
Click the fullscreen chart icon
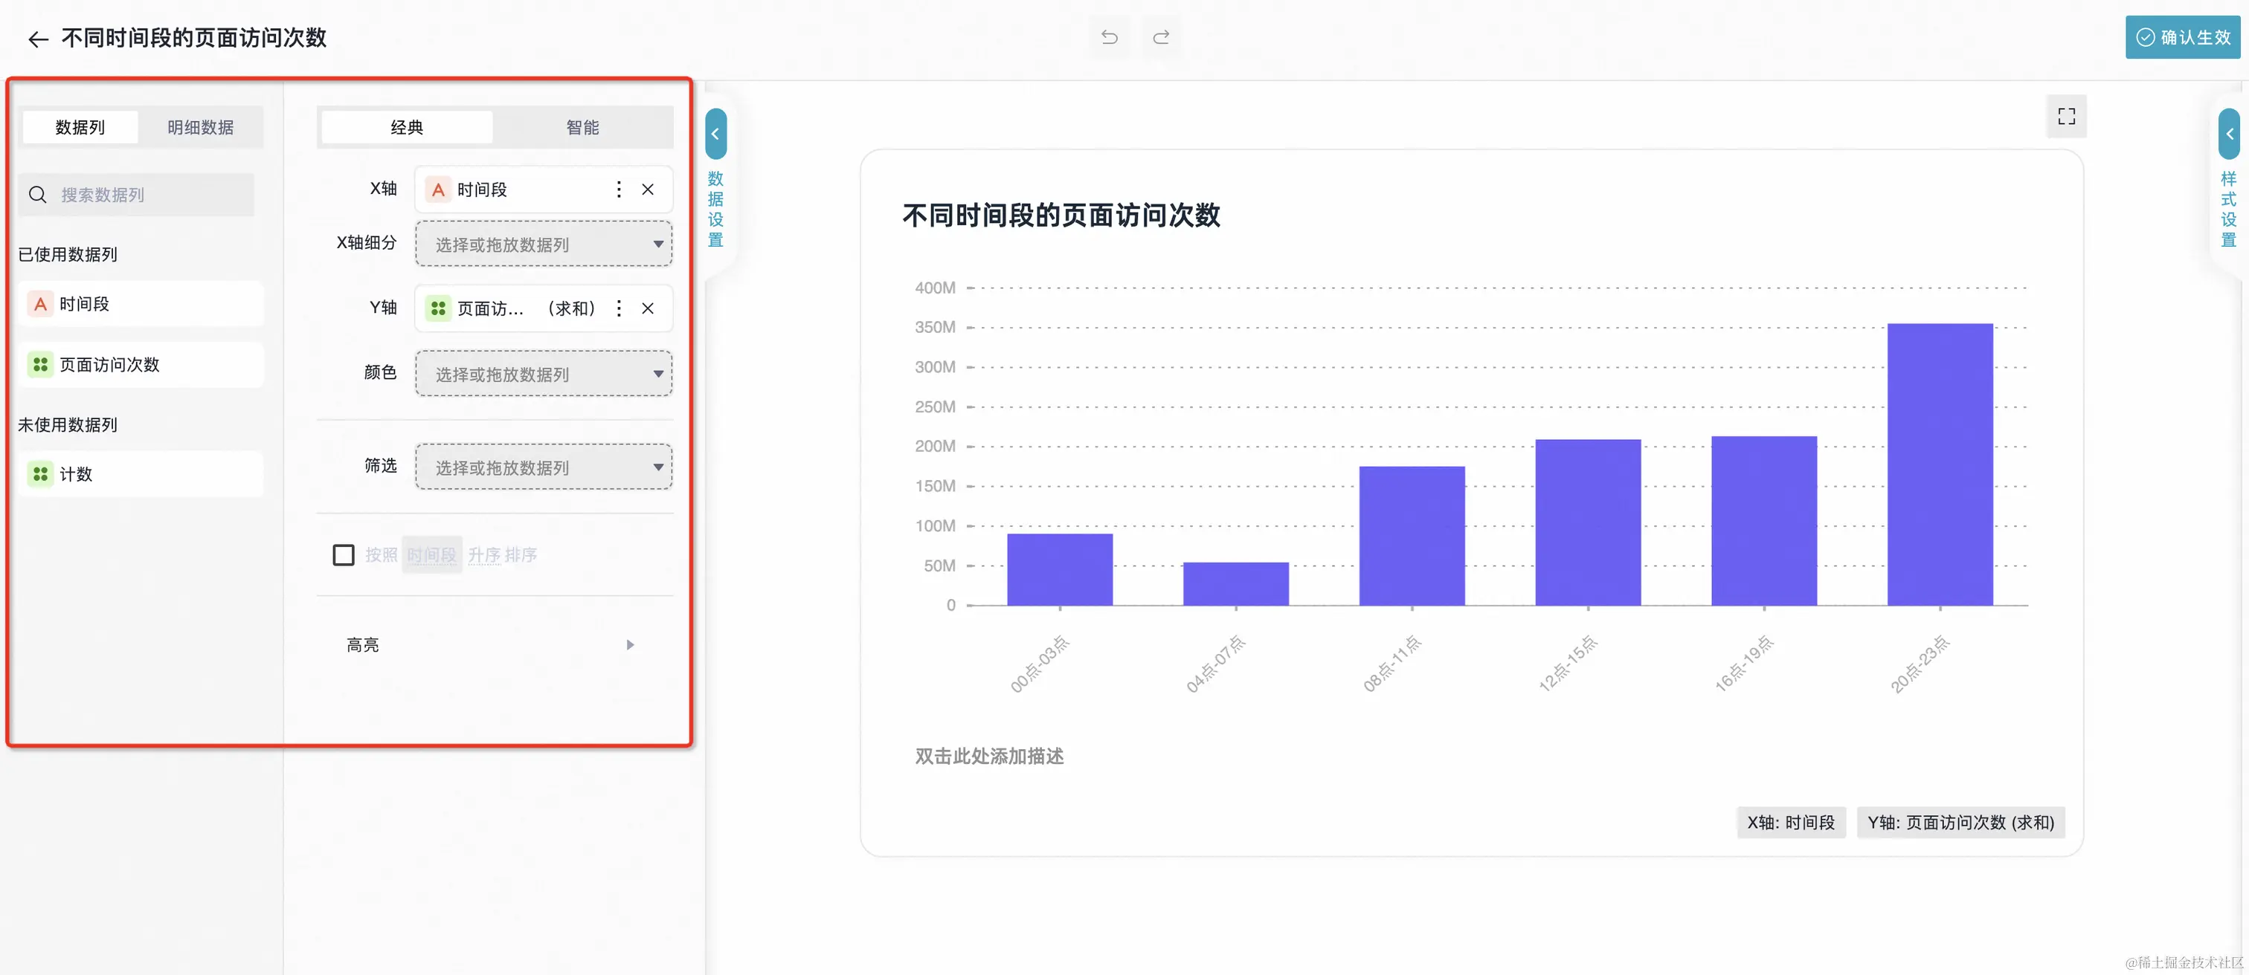click(2065, 117)
